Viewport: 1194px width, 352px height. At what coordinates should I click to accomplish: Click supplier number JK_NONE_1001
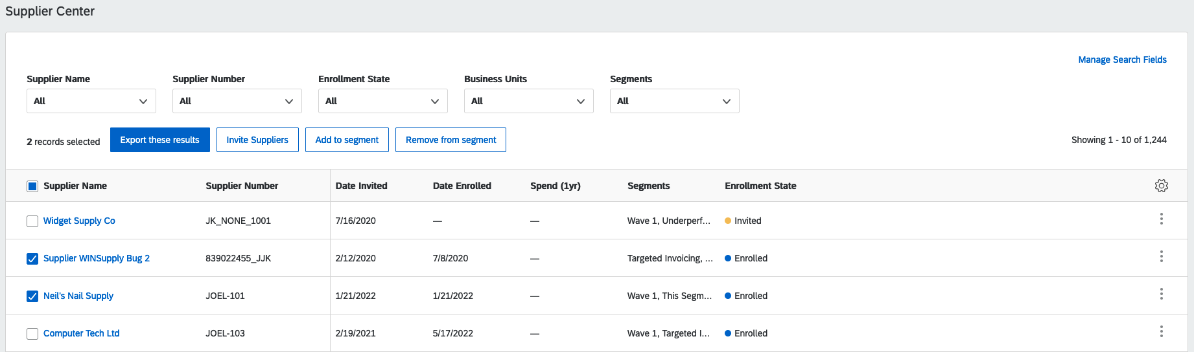tap(238, 221)
